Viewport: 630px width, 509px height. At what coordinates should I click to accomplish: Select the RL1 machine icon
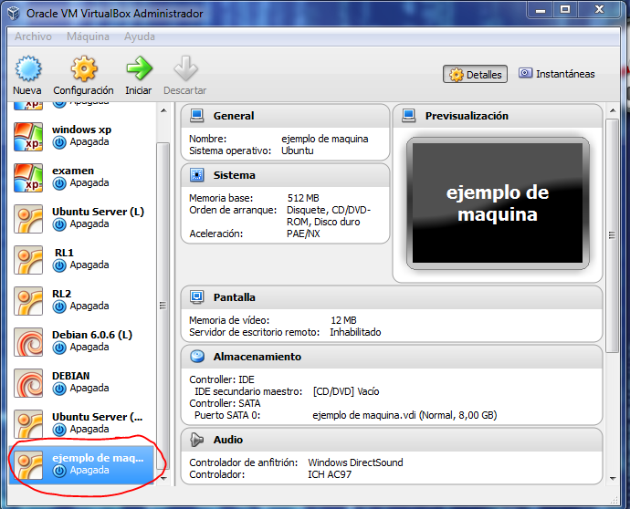[28, 260]
